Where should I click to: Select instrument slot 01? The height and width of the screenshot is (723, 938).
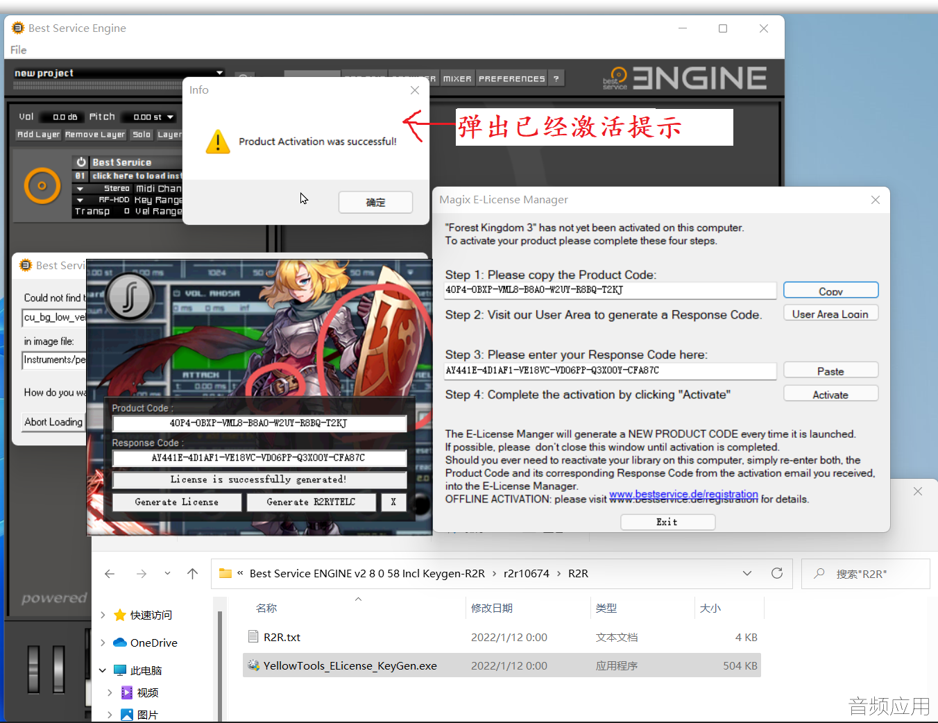[80, 176]
